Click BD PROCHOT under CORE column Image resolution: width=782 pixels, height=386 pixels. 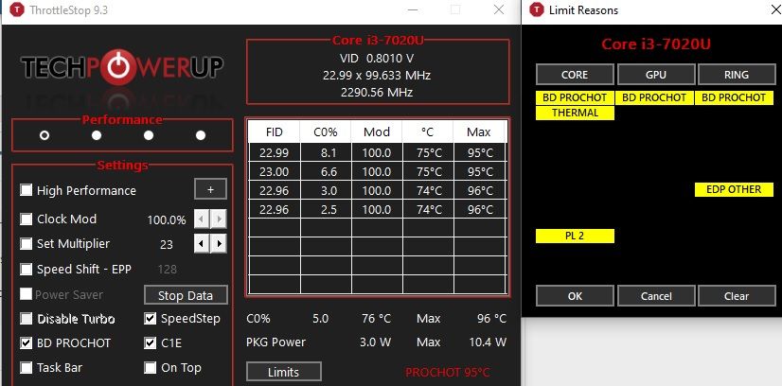pos(575,97)
